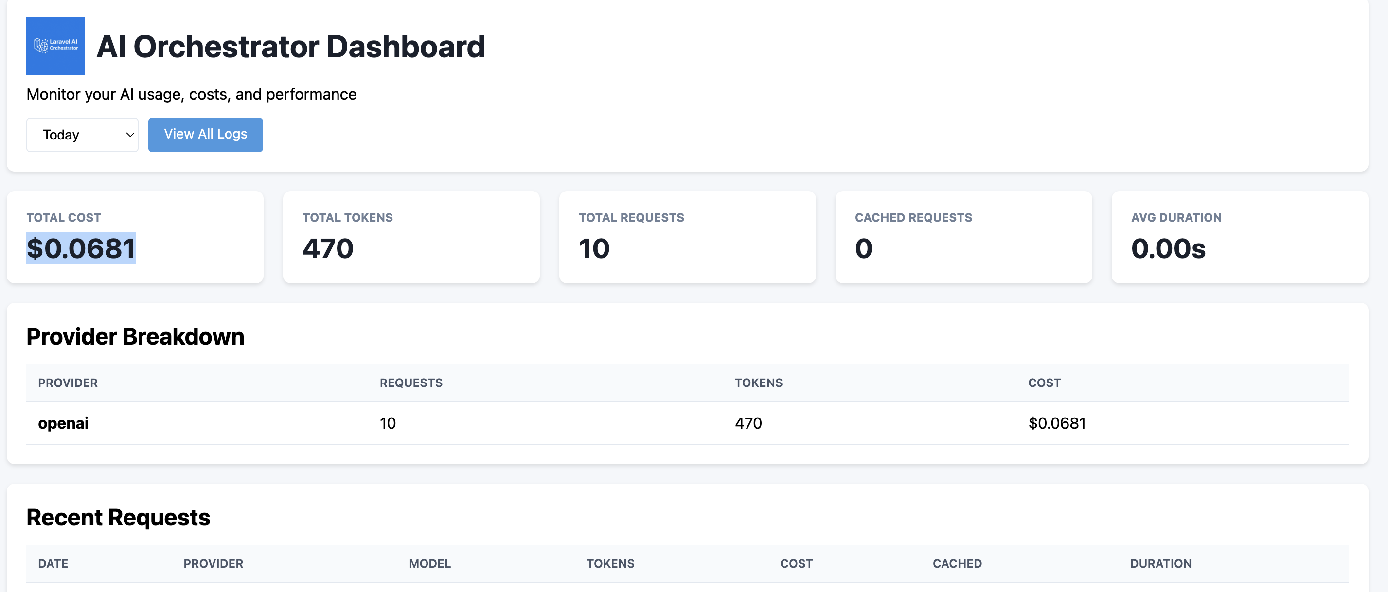Select the Total Requests card
This screenshot has height=592, width=1388.
pyautogui.click(x=688, y=237)
